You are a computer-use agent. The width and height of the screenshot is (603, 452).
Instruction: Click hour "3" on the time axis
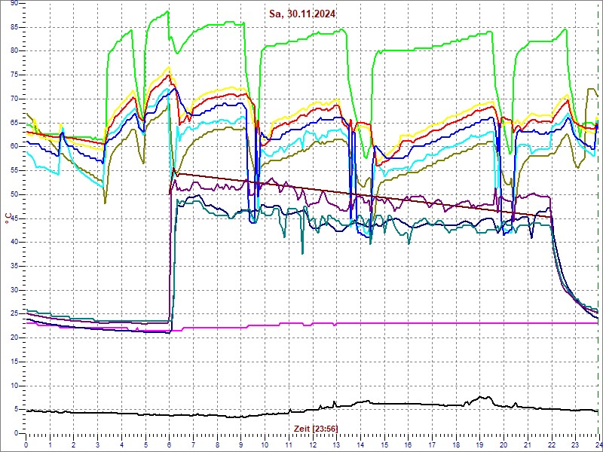(x=98, y=444)
